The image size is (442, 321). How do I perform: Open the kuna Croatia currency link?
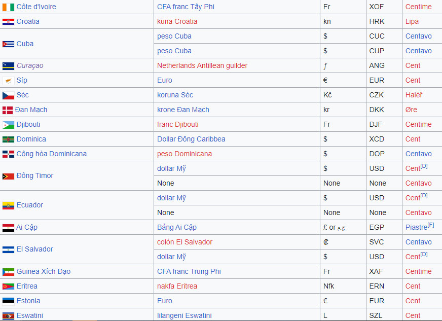(177, 21)
